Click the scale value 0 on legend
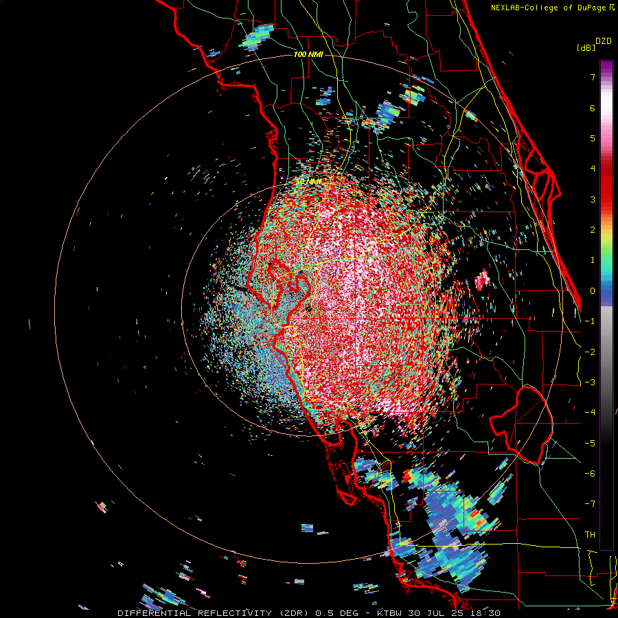This screenshot has width=618, height=618. pyautogui.click(x=593, y=291)
